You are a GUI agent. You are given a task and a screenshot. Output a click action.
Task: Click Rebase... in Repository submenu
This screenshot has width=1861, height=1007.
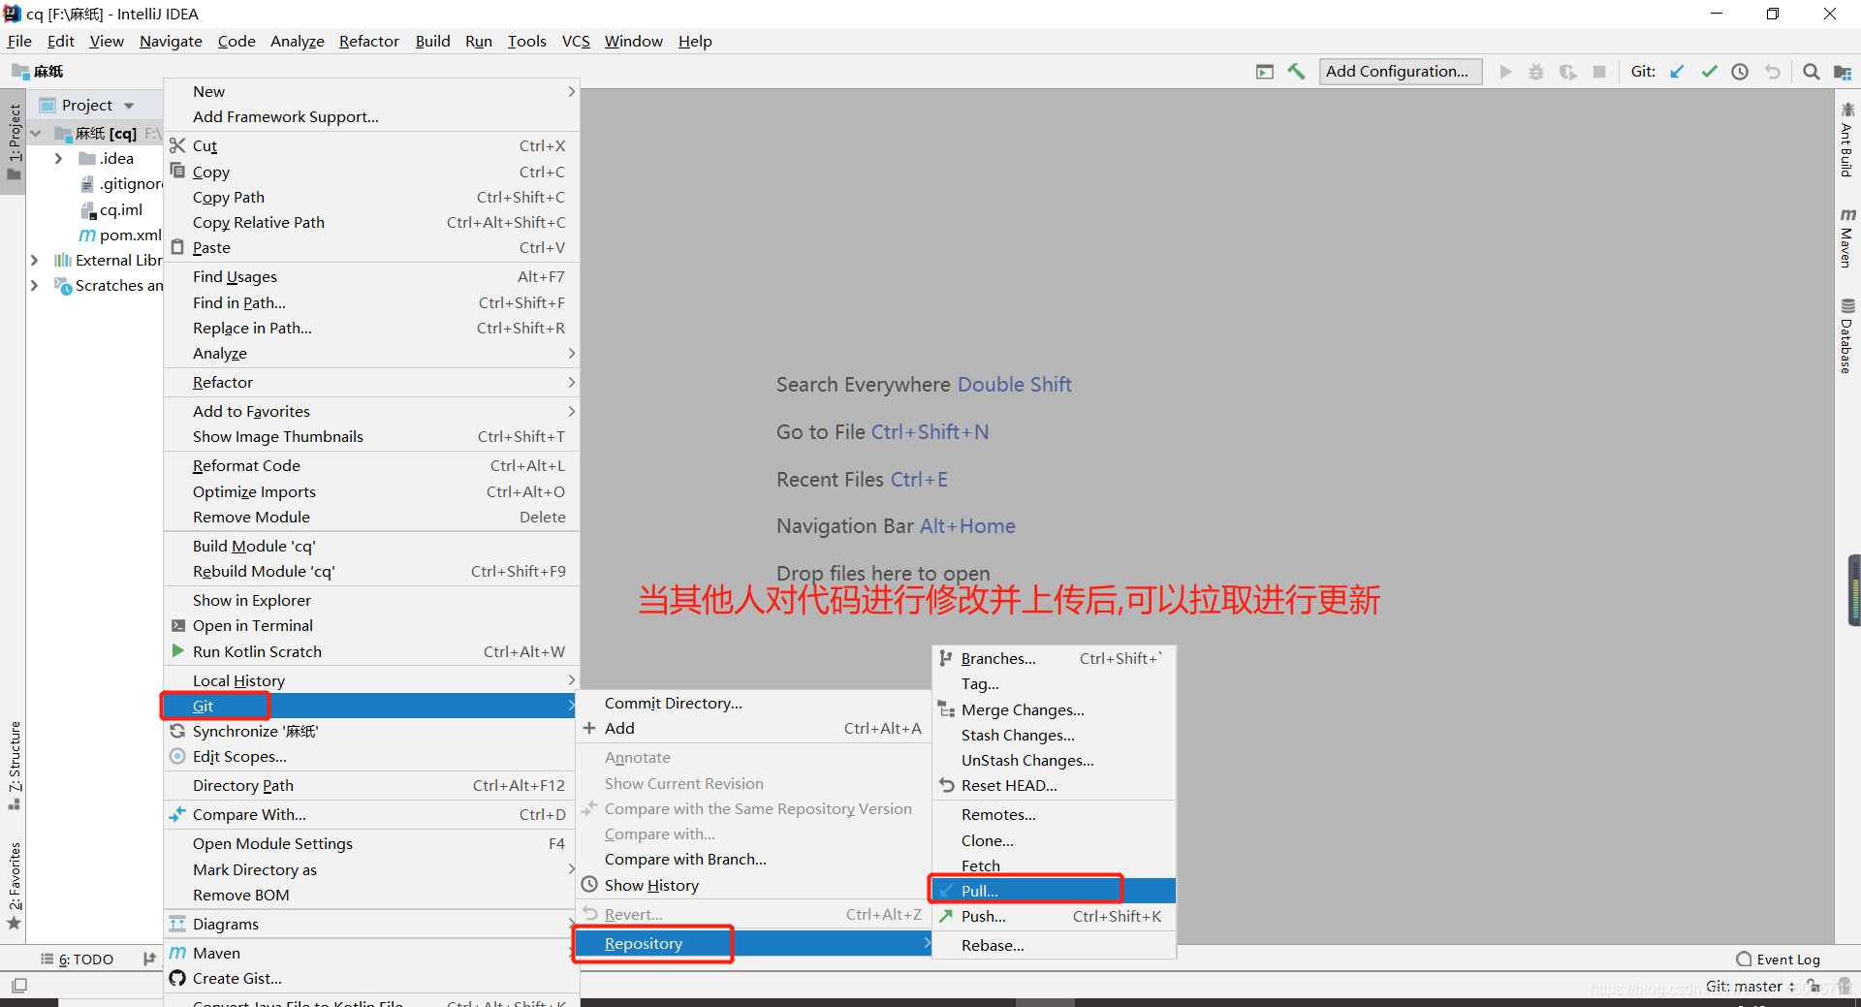[1054, 946]
